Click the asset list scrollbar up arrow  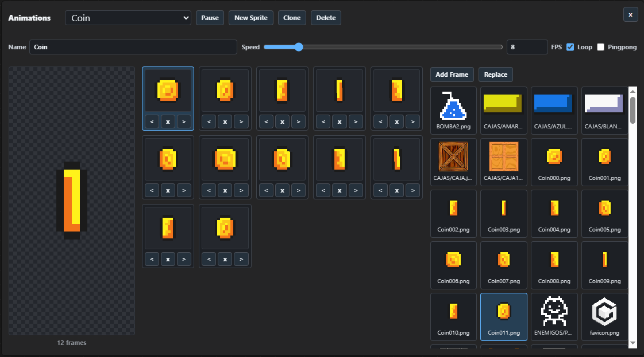click(633, 92)
